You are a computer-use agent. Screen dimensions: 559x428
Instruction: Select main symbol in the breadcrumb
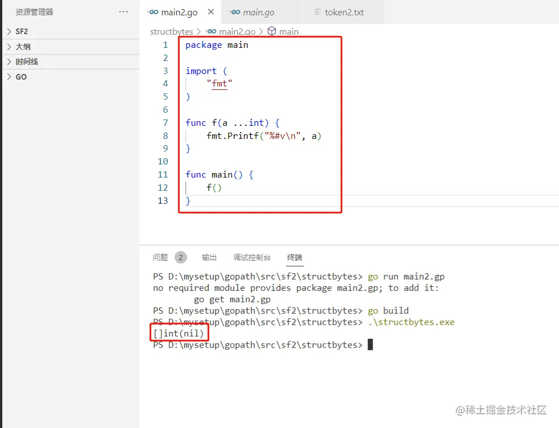[289, 32]
